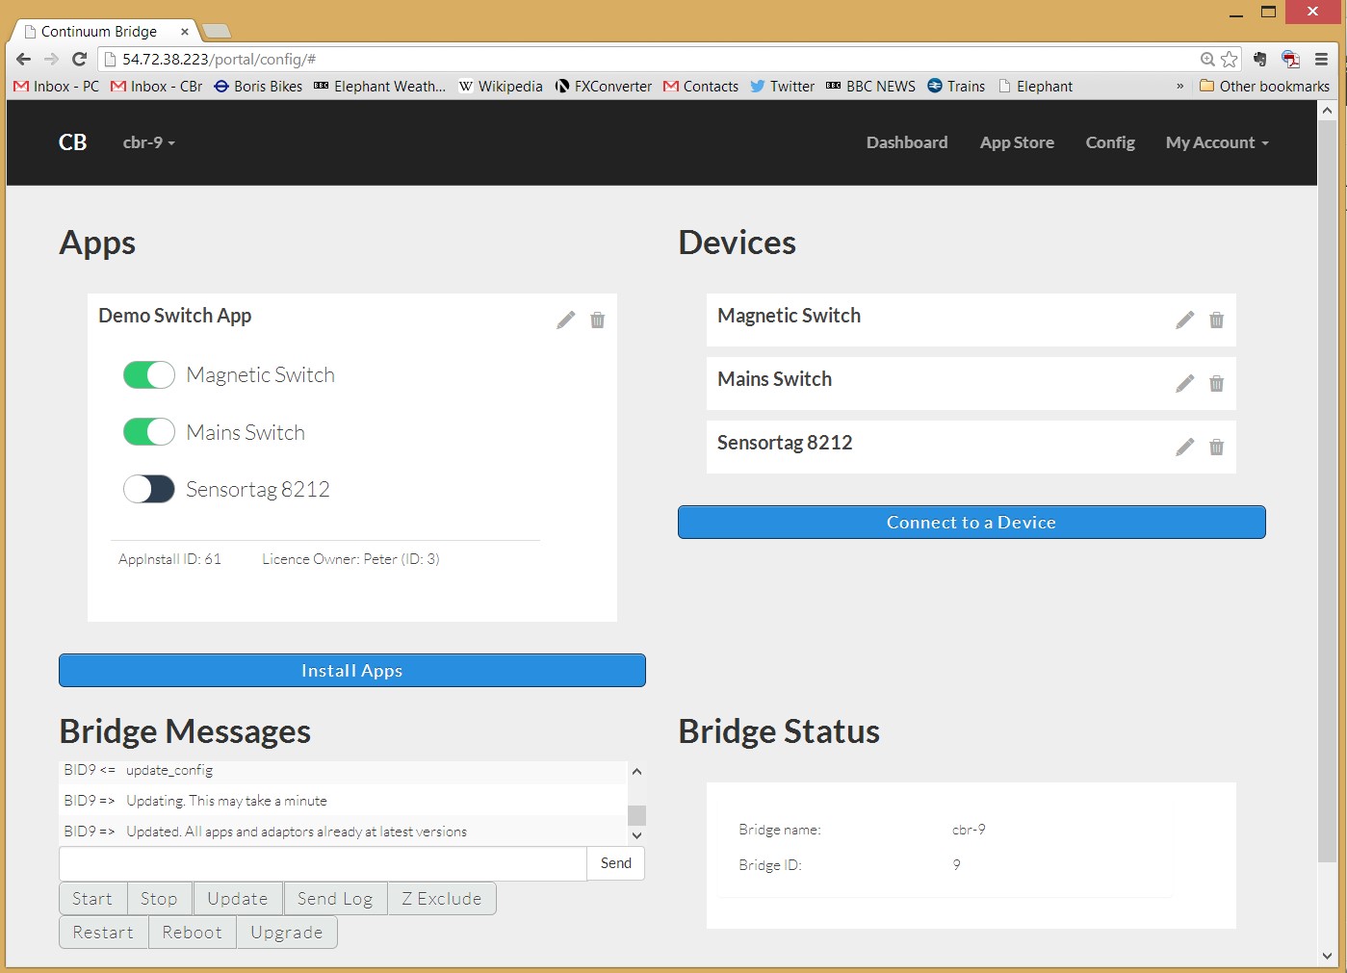Open the Config nav item
Image resolution: width=1347 pixels, height=973 pixels.
(x=1110, y=142)
